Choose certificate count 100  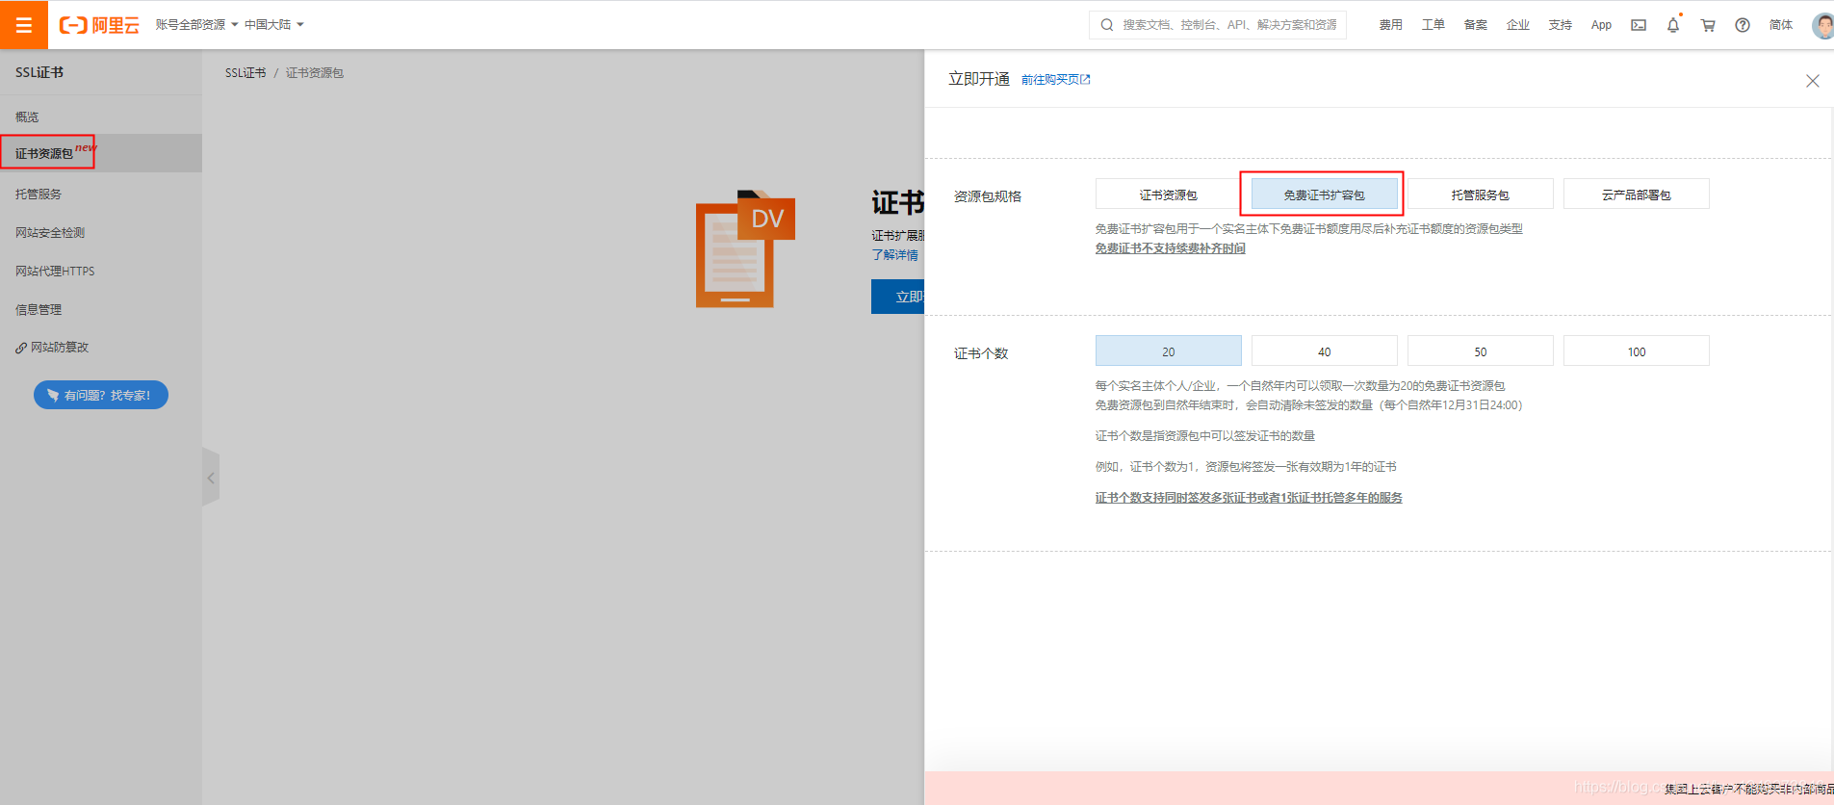[1636, 351]
